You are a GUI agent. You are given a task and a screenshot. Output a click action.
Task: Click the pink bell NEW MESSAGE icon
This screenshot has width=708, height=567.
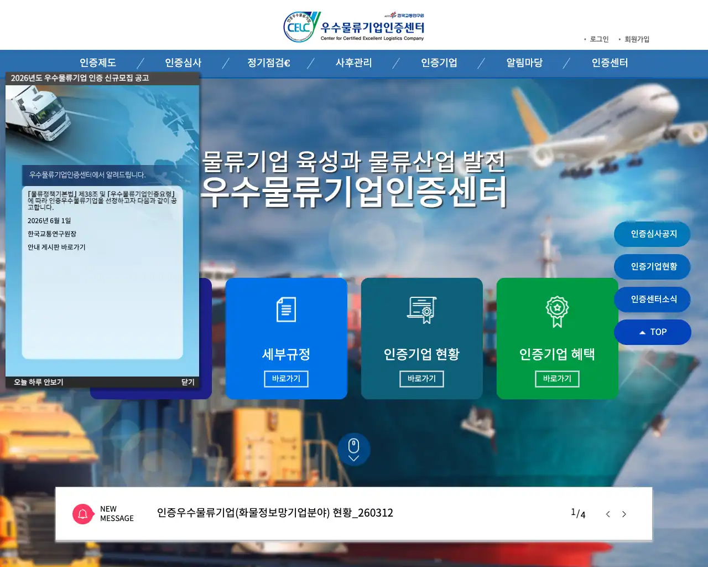pyautogui.click(x=83, y=514)
